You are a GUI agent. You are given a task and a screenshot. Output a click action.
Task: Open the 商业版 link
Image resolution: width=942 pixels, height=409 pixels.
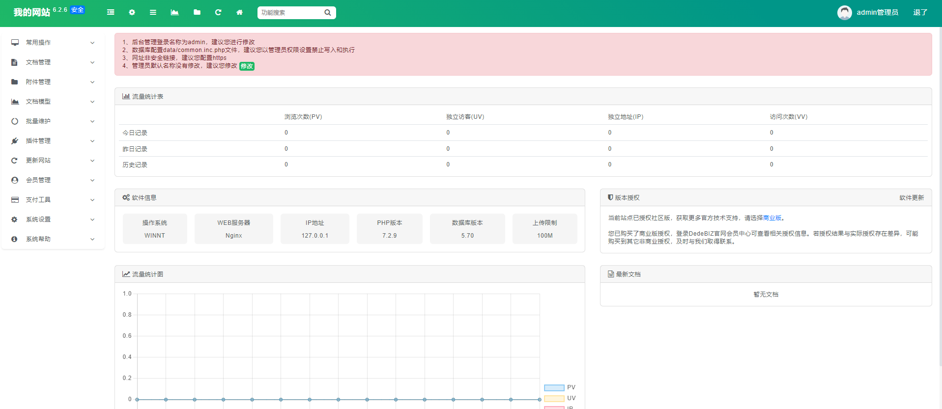point(772,218)
